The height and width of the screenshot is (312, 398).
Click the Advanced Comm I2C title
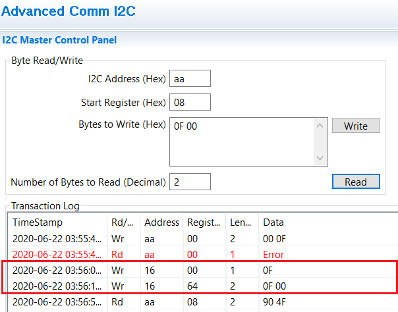click(69, 11)
